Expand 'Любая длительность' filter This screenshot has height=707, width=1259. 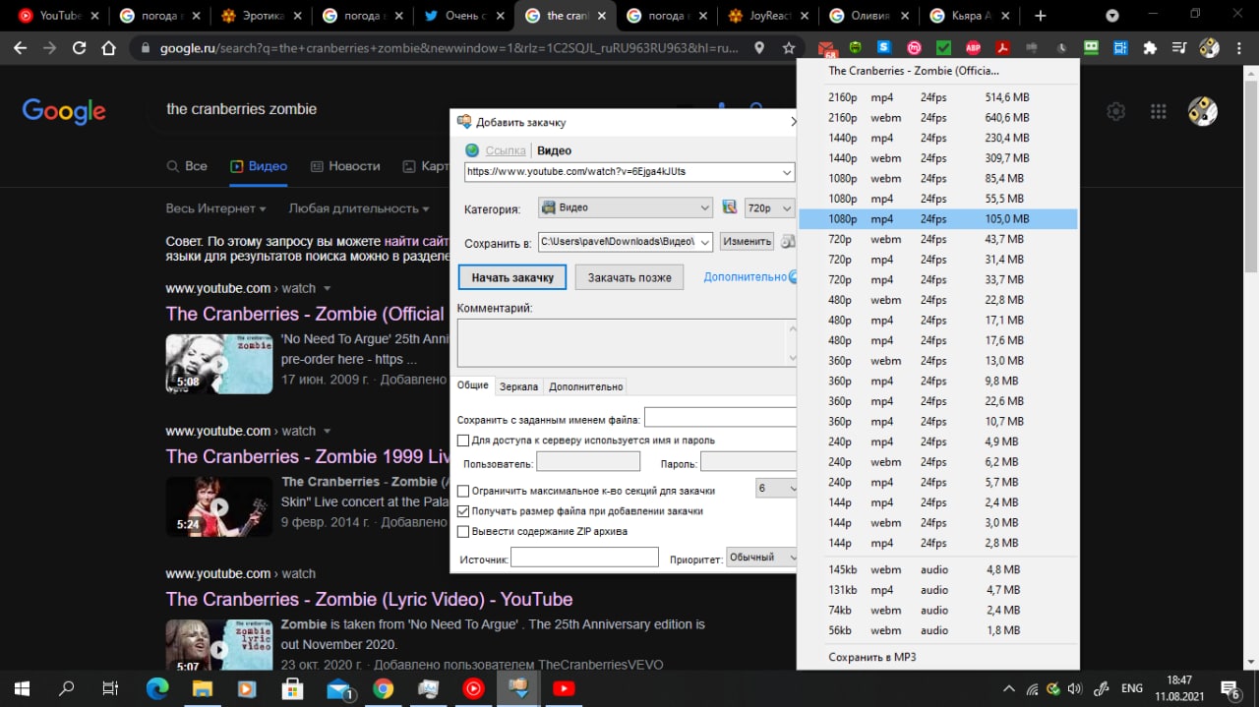[x=358, y=208]
